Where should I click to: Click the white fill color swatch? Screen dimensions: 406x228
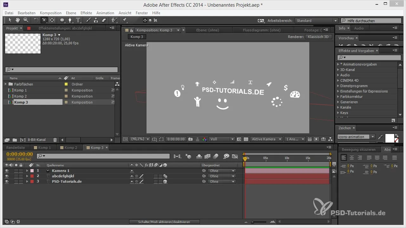(x=389, y=138)
